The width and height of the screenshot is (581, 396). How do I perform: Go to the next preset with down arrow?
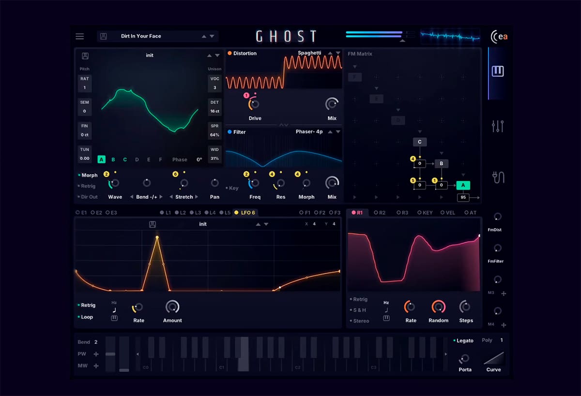point(212,36)
